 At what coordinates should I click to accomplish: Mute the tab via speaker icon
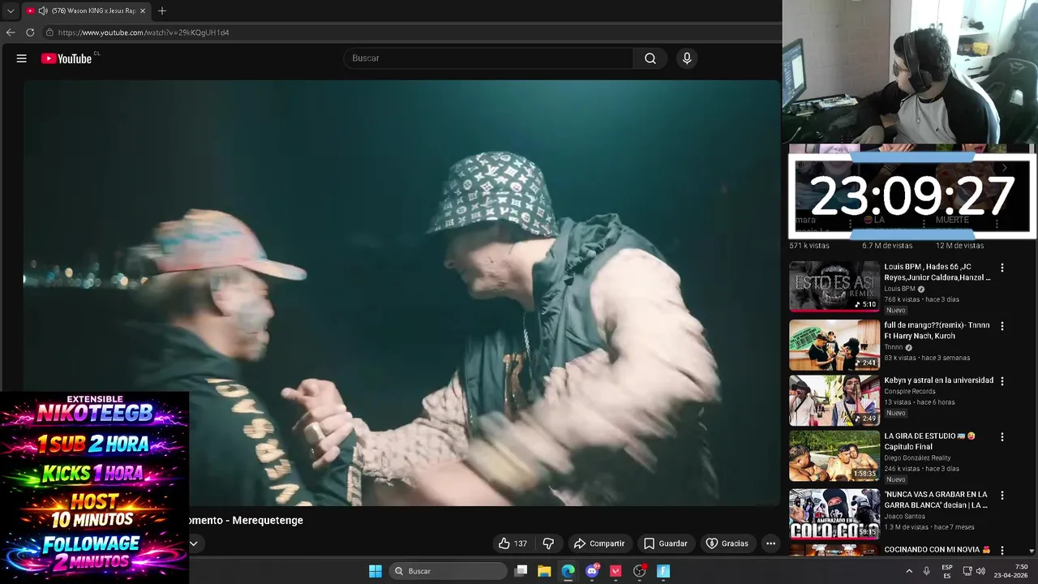42,11
